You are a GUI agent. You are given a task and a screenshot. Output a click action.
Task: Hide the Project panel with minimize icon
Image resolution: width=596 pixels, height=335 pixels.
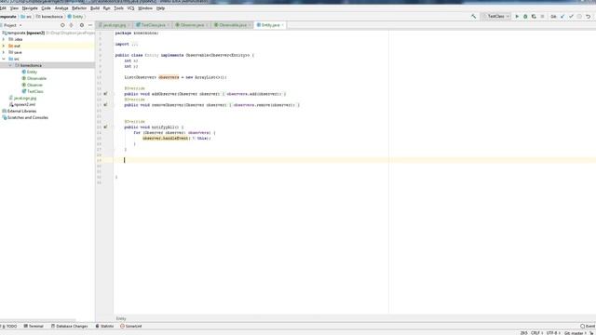(90, 25)
